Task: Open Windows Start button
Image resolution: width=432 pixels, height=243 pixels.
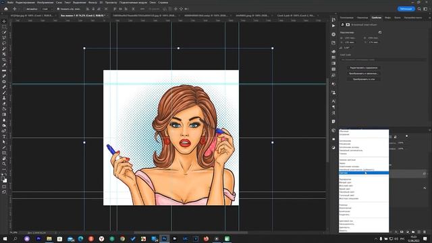Action: pos(5,238)
